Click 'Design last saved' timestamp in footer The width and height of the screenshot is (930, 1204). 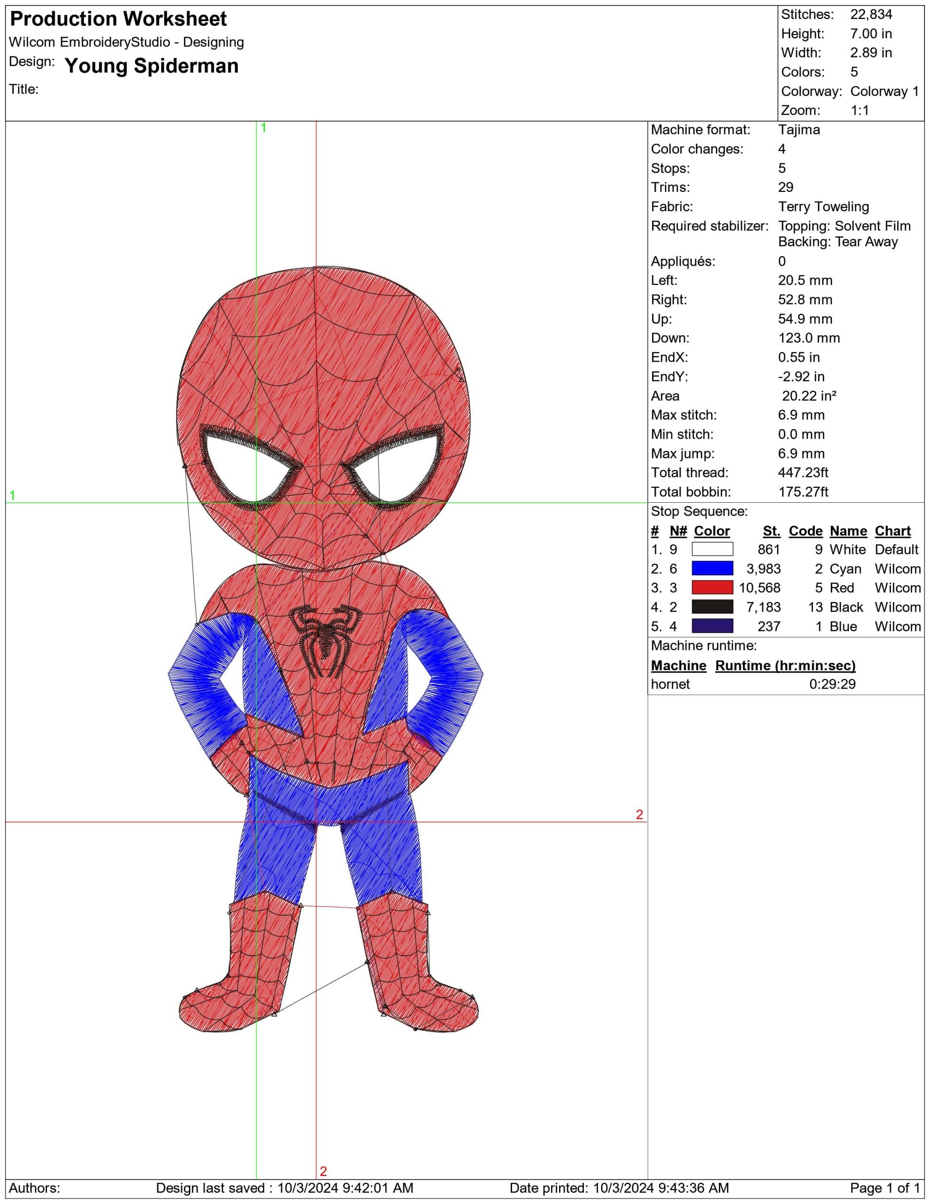[x=284, y=1188]
